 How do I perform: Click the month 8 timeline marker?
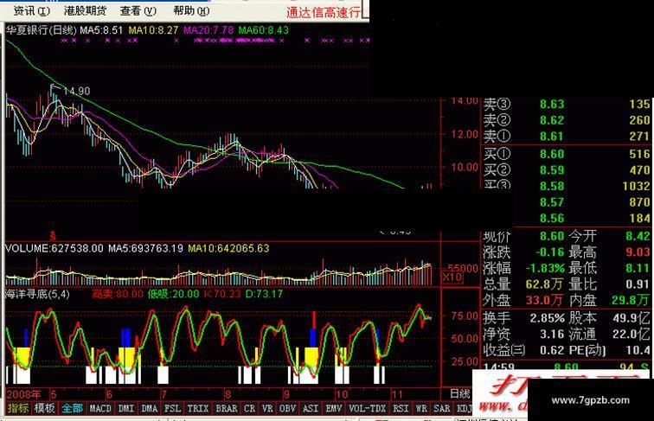tap(228, 394)
